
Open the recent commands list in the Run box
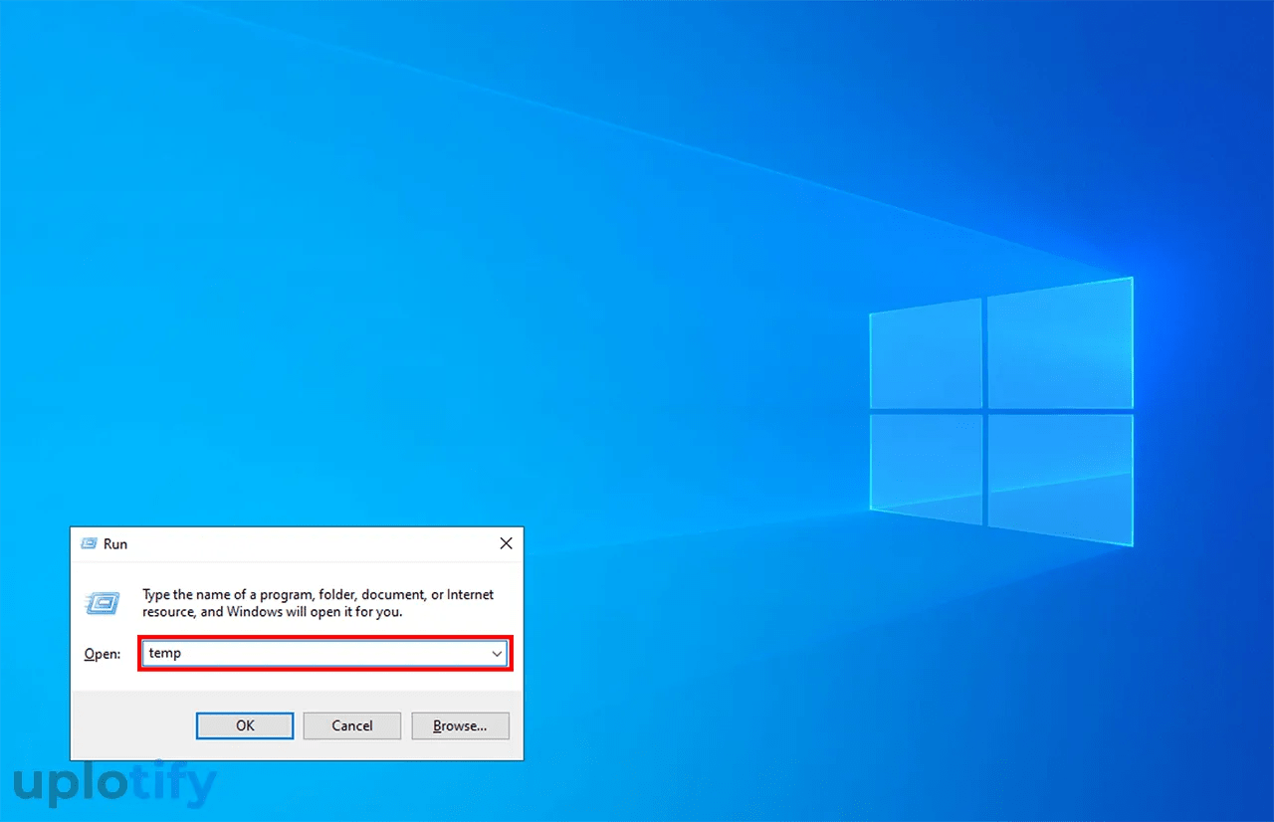497,653
